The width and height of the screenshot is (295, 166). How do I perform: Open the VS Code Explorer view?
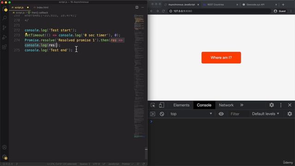point(5,9)
